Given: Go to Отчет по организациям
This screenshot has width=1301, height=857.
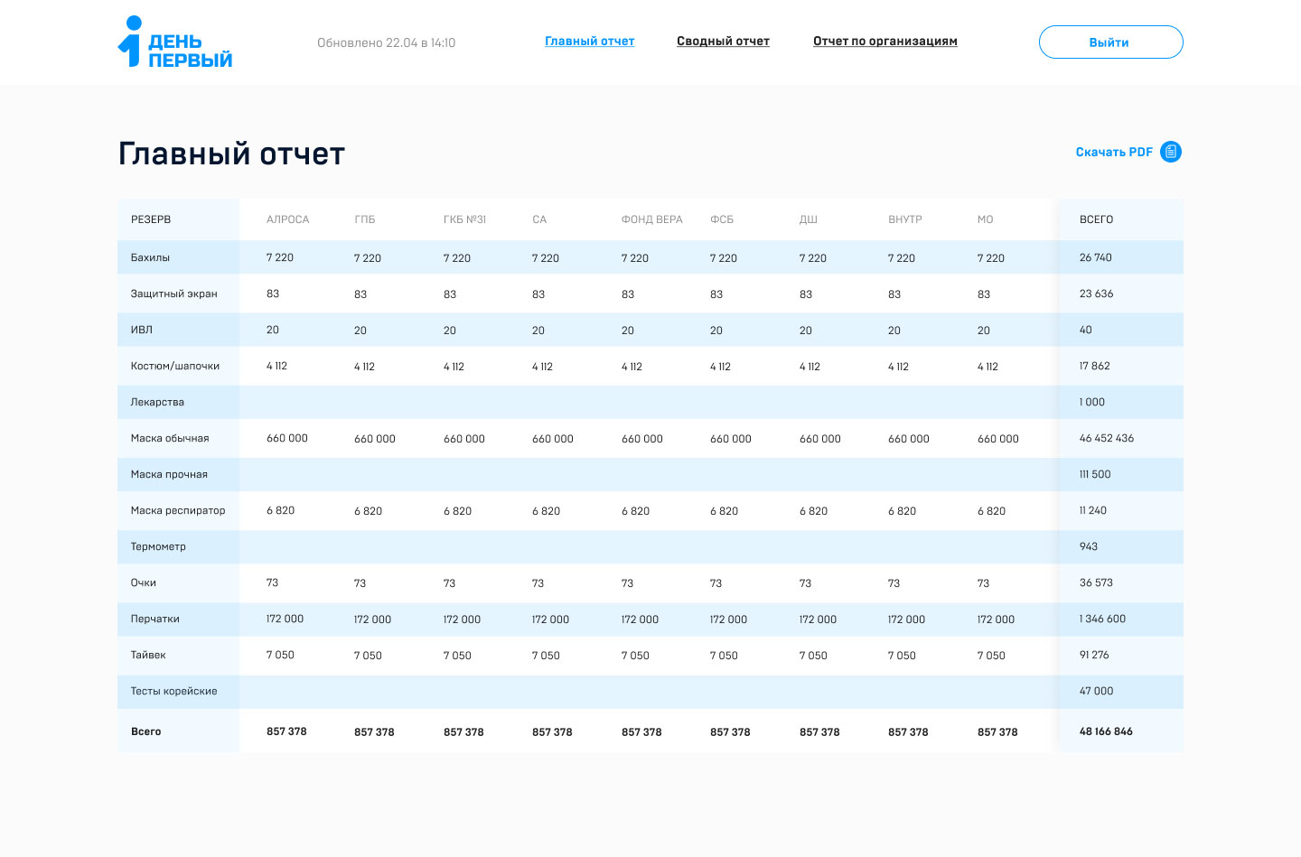Looking at the screenshot, I should coord(884,42).
